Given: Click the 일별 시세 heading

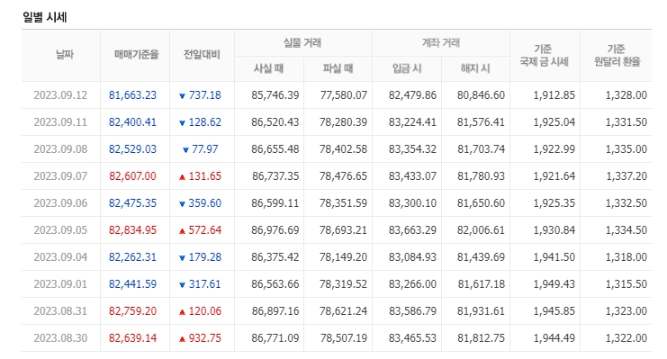Looking at the screenshot, I should tap(45, 17).
